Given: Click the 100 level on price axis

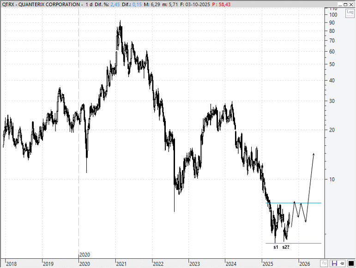Looking at the screenshot, I should [x=332, y=15].
